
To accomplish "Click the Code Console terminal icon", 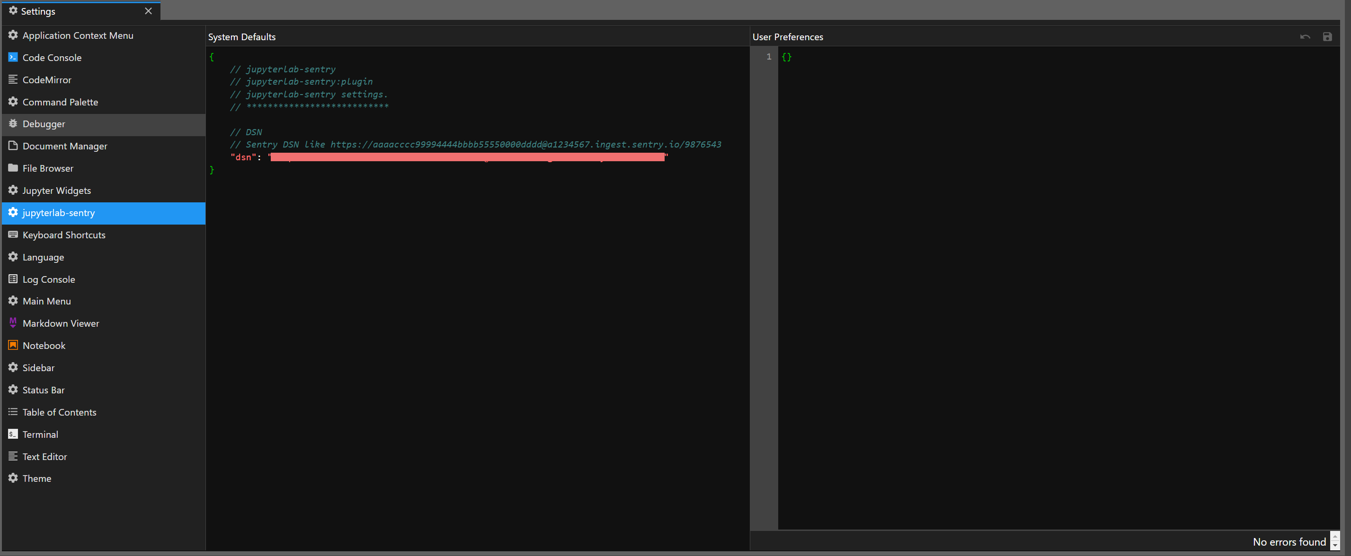I will [x=13, y=57].
